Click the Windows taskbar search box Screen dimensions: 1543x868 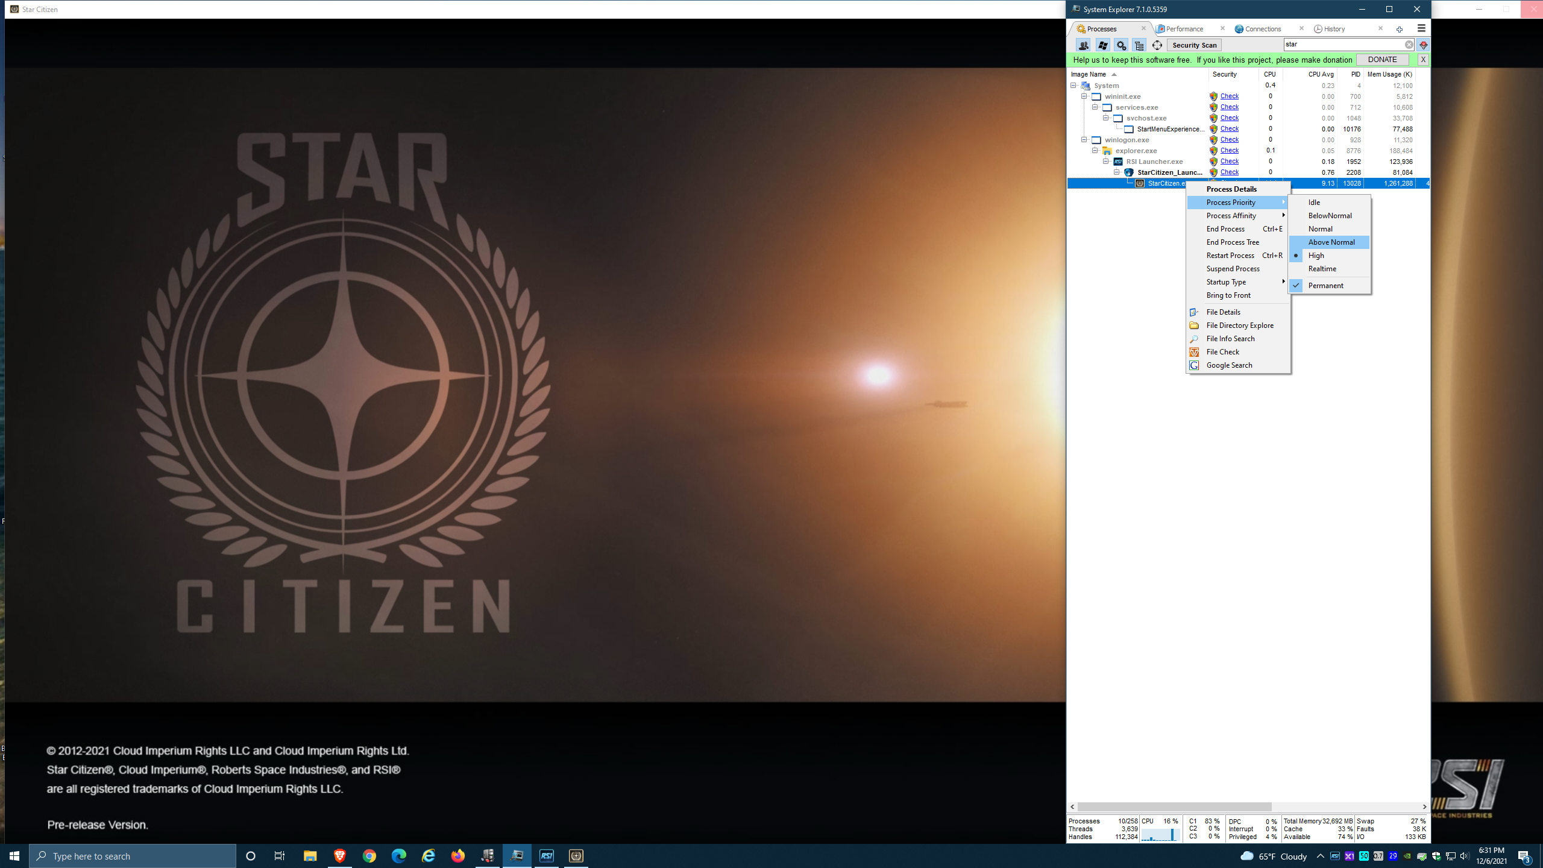(133, 856)
